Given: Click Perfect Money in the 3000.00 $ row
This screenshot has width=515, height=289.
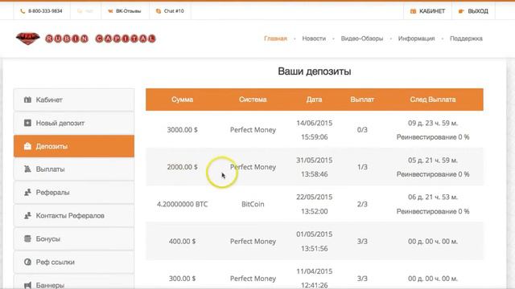Looking at the screenshot, I should [253, 130].
